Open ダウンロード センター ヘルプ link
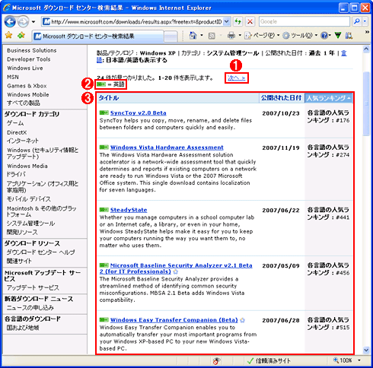Screen dimensions: 373x368 click(40, 252)
